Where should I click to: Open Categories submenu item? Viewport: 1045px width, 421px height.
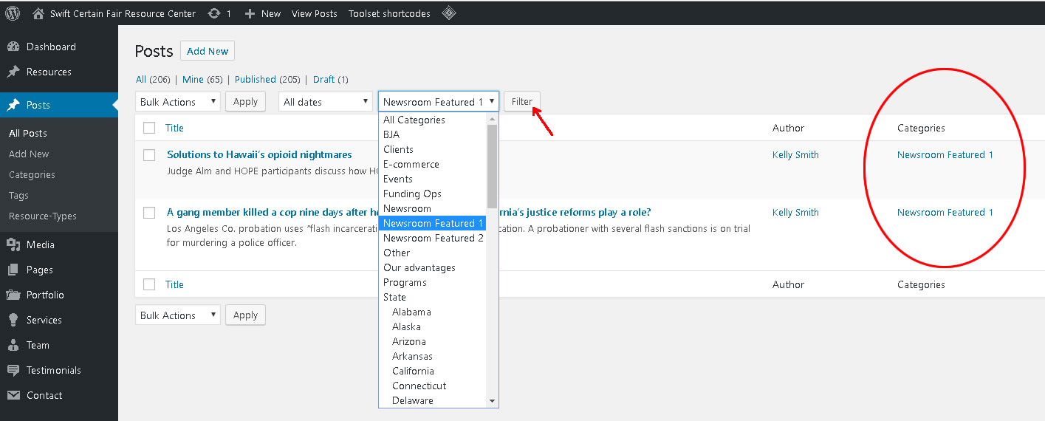coord(32,175)
